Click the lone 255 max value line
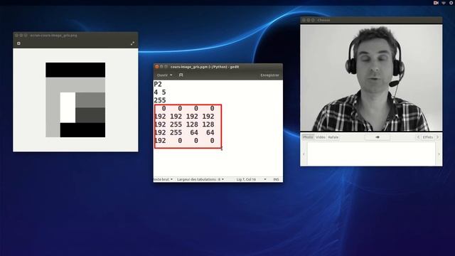Viewport: 455px width, 256px height. click(160, 100)
